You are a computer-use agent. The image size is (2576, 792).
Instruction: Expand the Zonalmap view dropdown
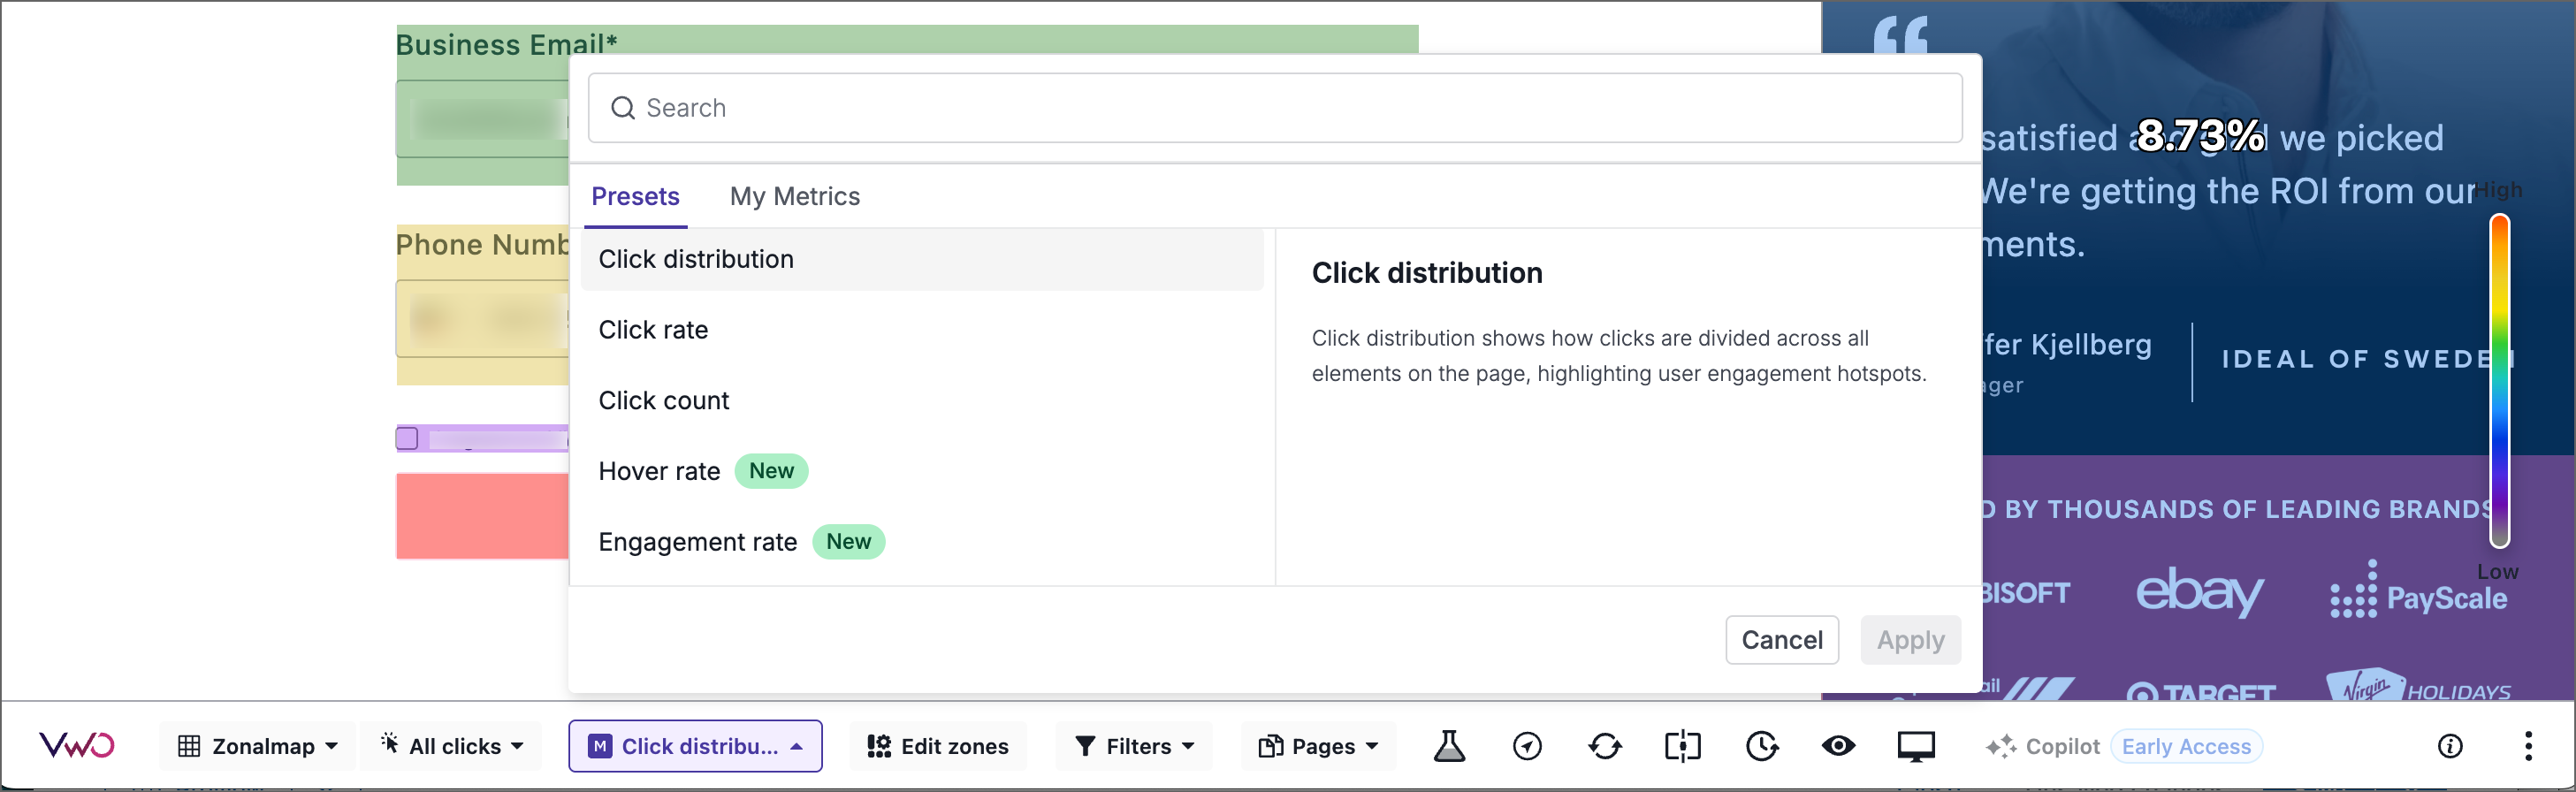[257, 746]
